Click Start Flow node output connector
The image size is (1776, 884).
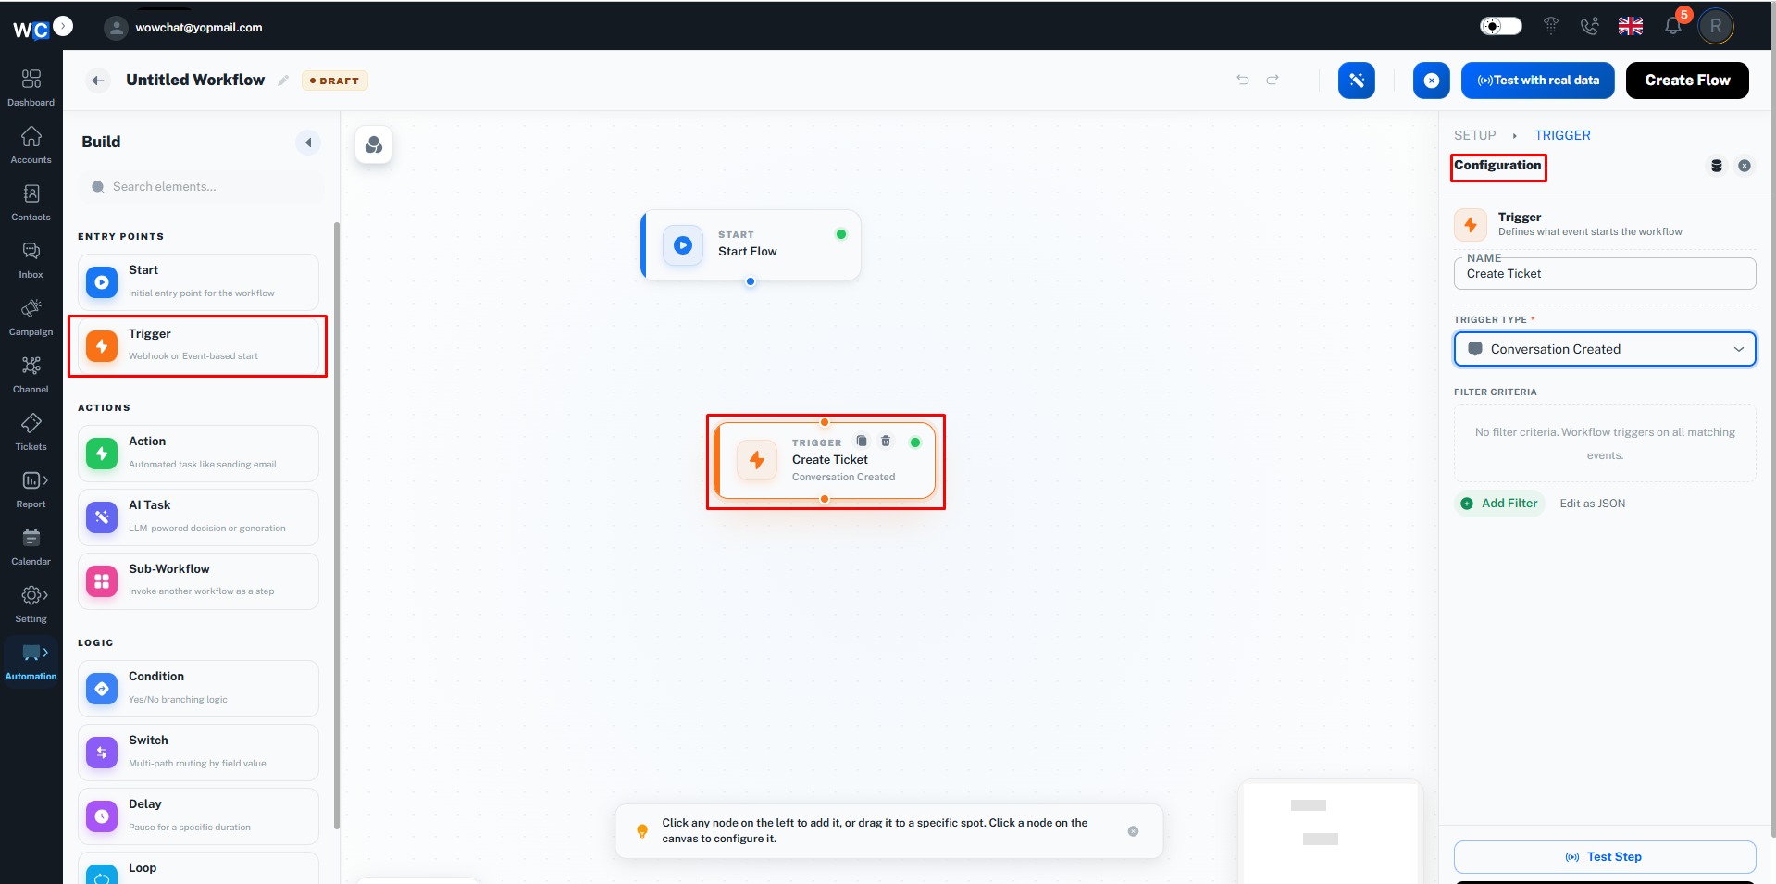751,281
